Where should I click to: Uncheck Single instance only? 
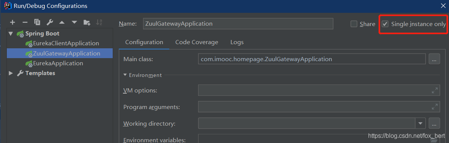[x=386, y=24]
